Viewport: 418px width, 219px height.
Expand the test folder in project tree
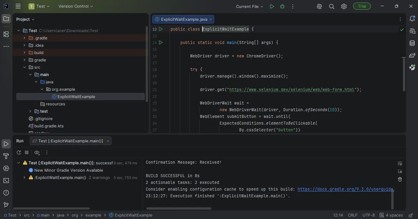[x=30, y=111]
